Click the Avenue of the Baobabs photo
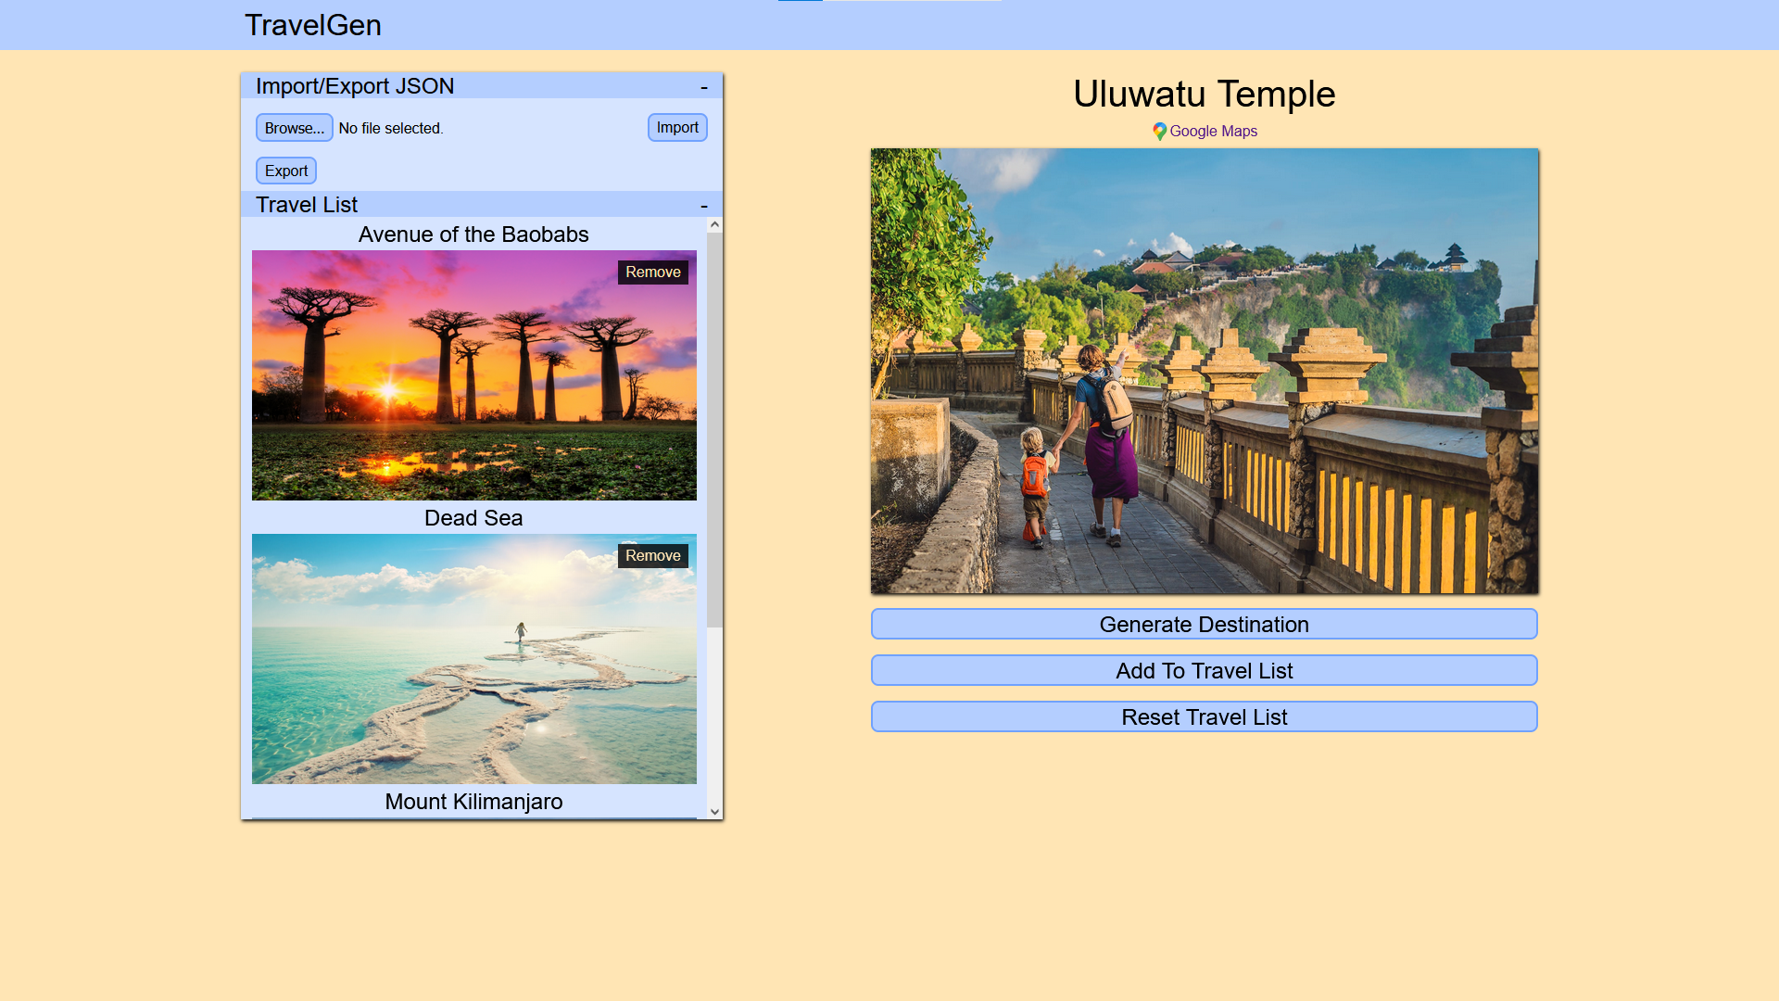Screen dimensions: 1779x1001 474,375
